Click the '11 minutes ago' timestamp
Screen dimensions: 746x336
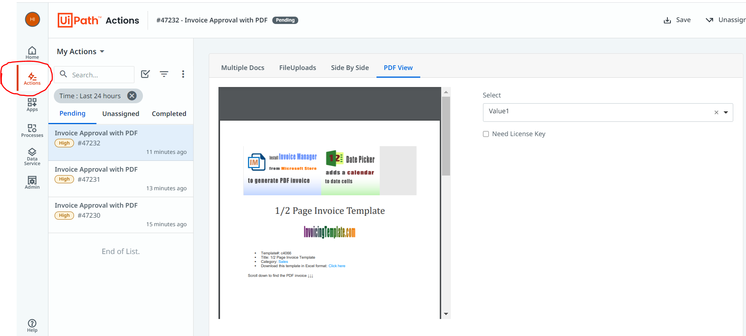click(167, 152)
